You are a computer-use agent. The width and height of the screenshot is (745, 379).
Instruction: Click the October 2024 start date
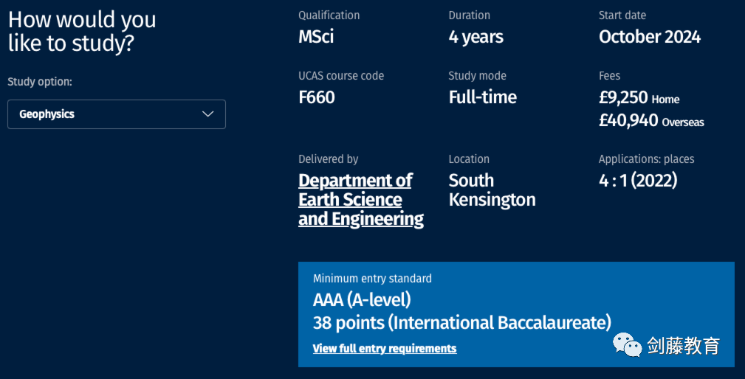point(650,36)
